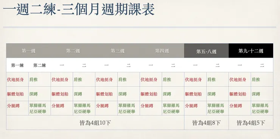Click the slide title 一週二練-三個月週期課表
This screenshot has height=139, width=280.
79,9
